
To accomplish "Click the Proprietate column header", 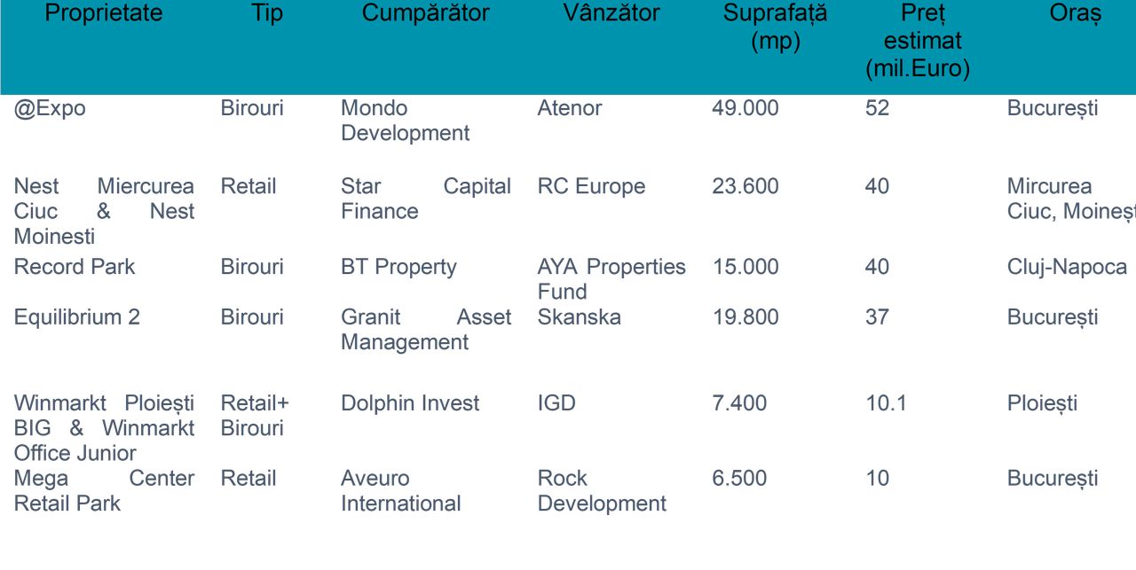I will pos(104,13).
